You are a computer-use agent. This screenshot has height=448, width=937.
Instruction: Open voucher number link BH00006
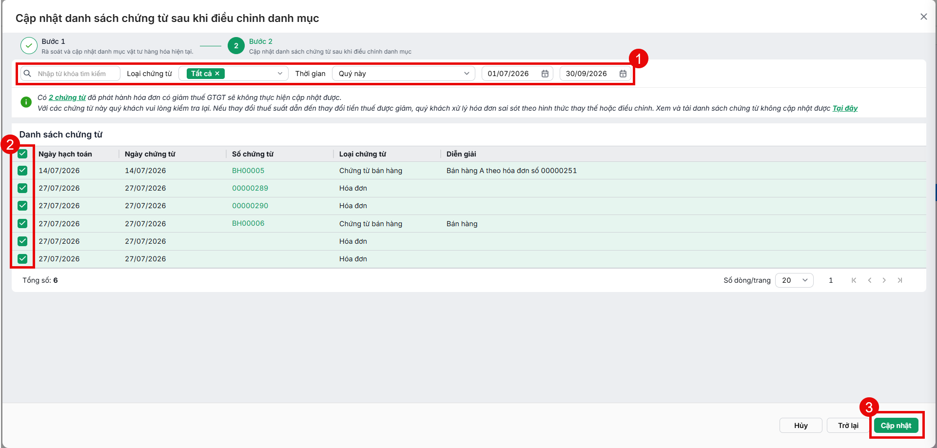(x=248, y=223)
